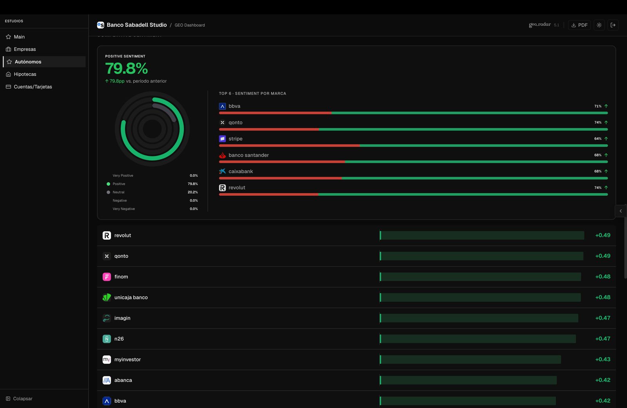
Task: Download the dashboard as PDF
Action: pos(579,25)
